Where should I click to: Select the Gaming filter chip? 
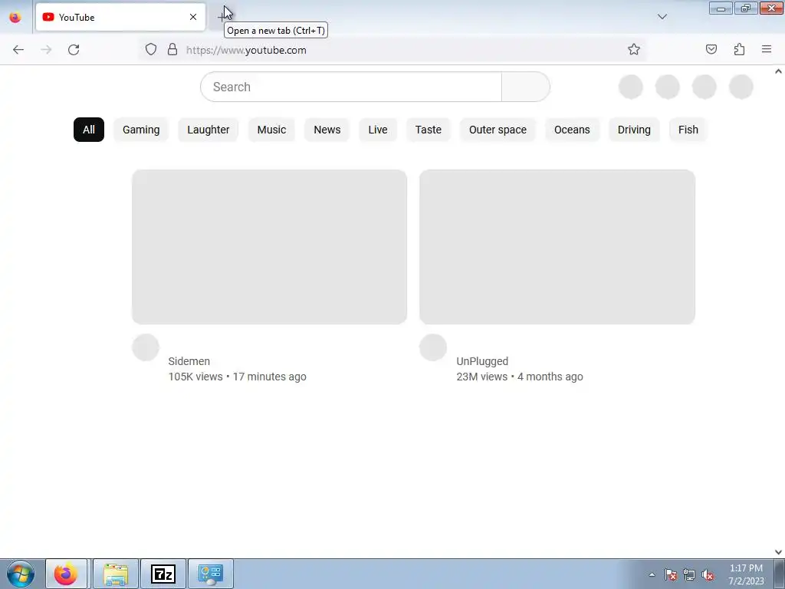pyautogui.click(x=141, y=130)
